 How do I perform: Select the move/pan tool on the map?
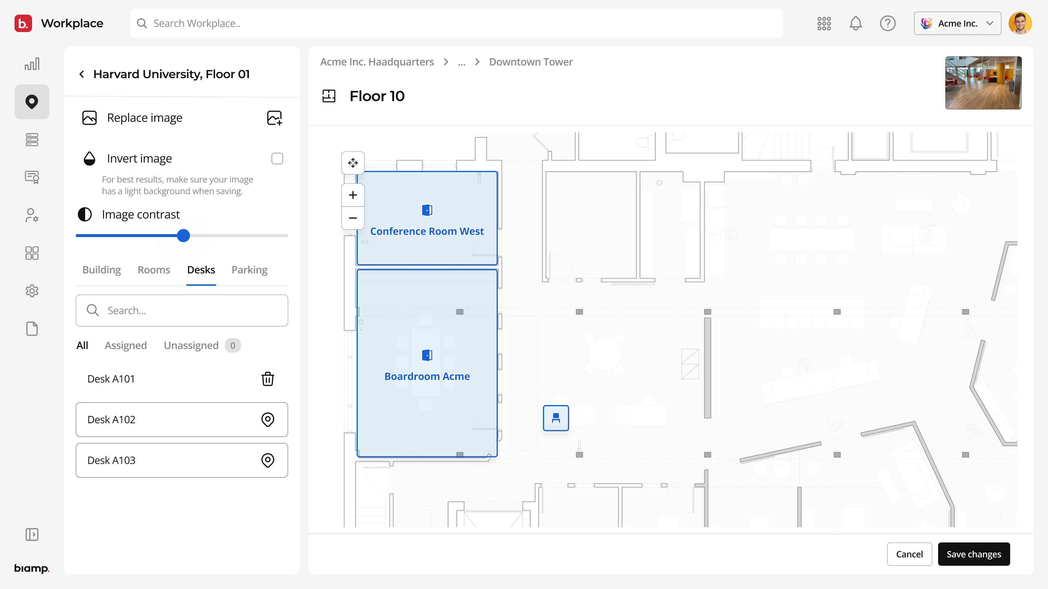pyautogui.click(x=353, y=163)
